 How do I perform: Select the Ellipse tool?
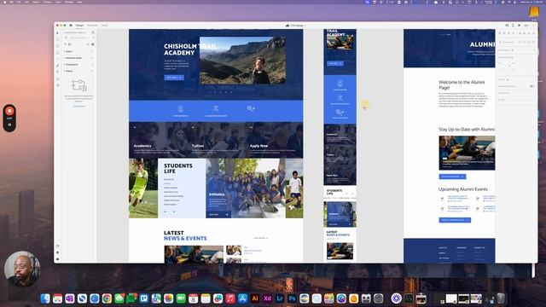pos(57,46)
